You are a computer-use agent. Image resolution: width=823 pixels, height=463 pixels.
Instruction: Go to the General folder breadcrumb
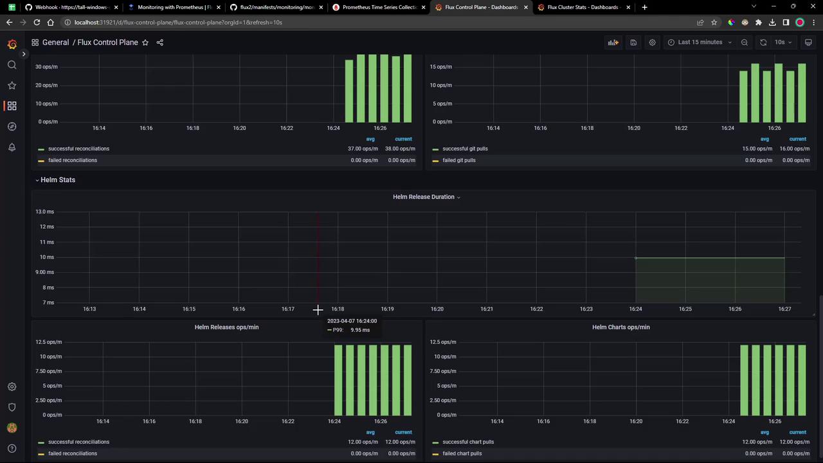point(55,42)
